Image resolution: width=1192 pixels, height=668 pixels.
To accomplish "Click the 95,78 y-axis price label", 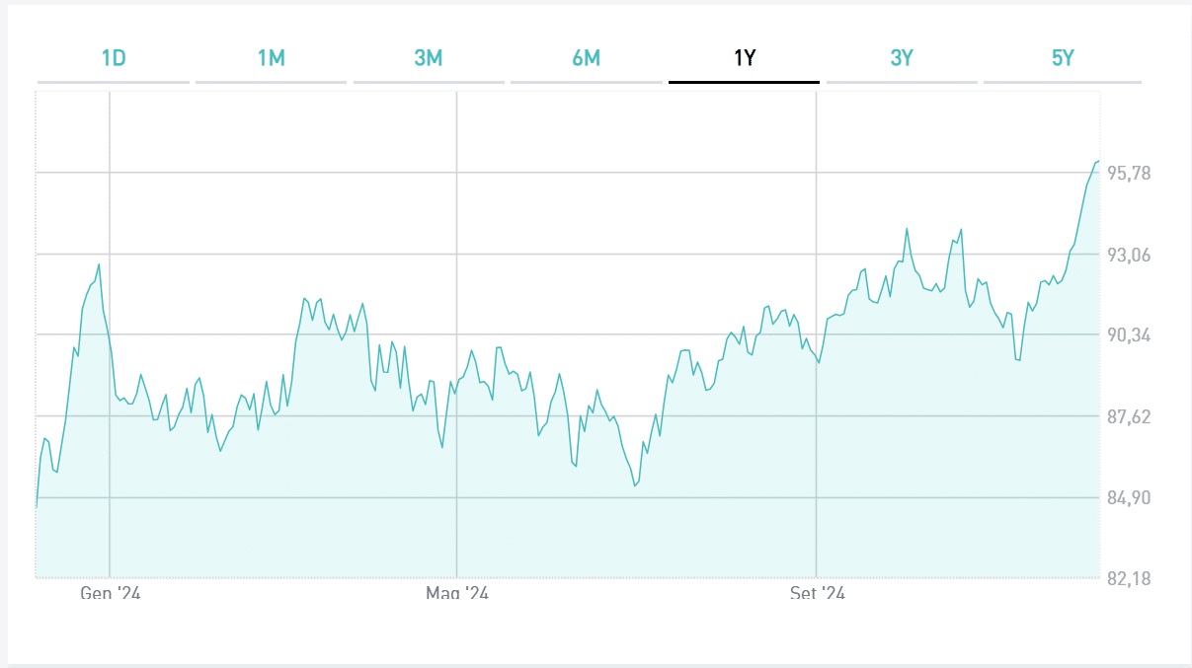I will point(1130,174).
